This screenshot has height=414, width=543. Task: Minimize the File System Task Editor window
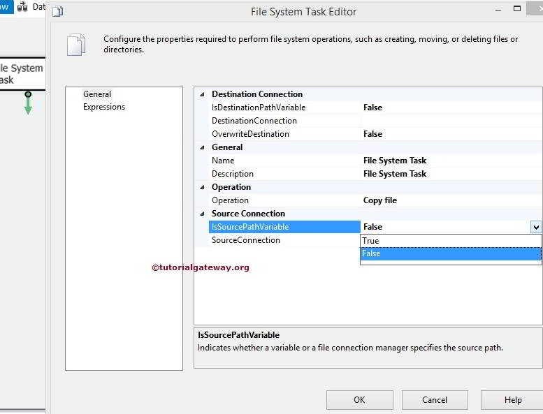pyautogui.click(x=498, y=10)
